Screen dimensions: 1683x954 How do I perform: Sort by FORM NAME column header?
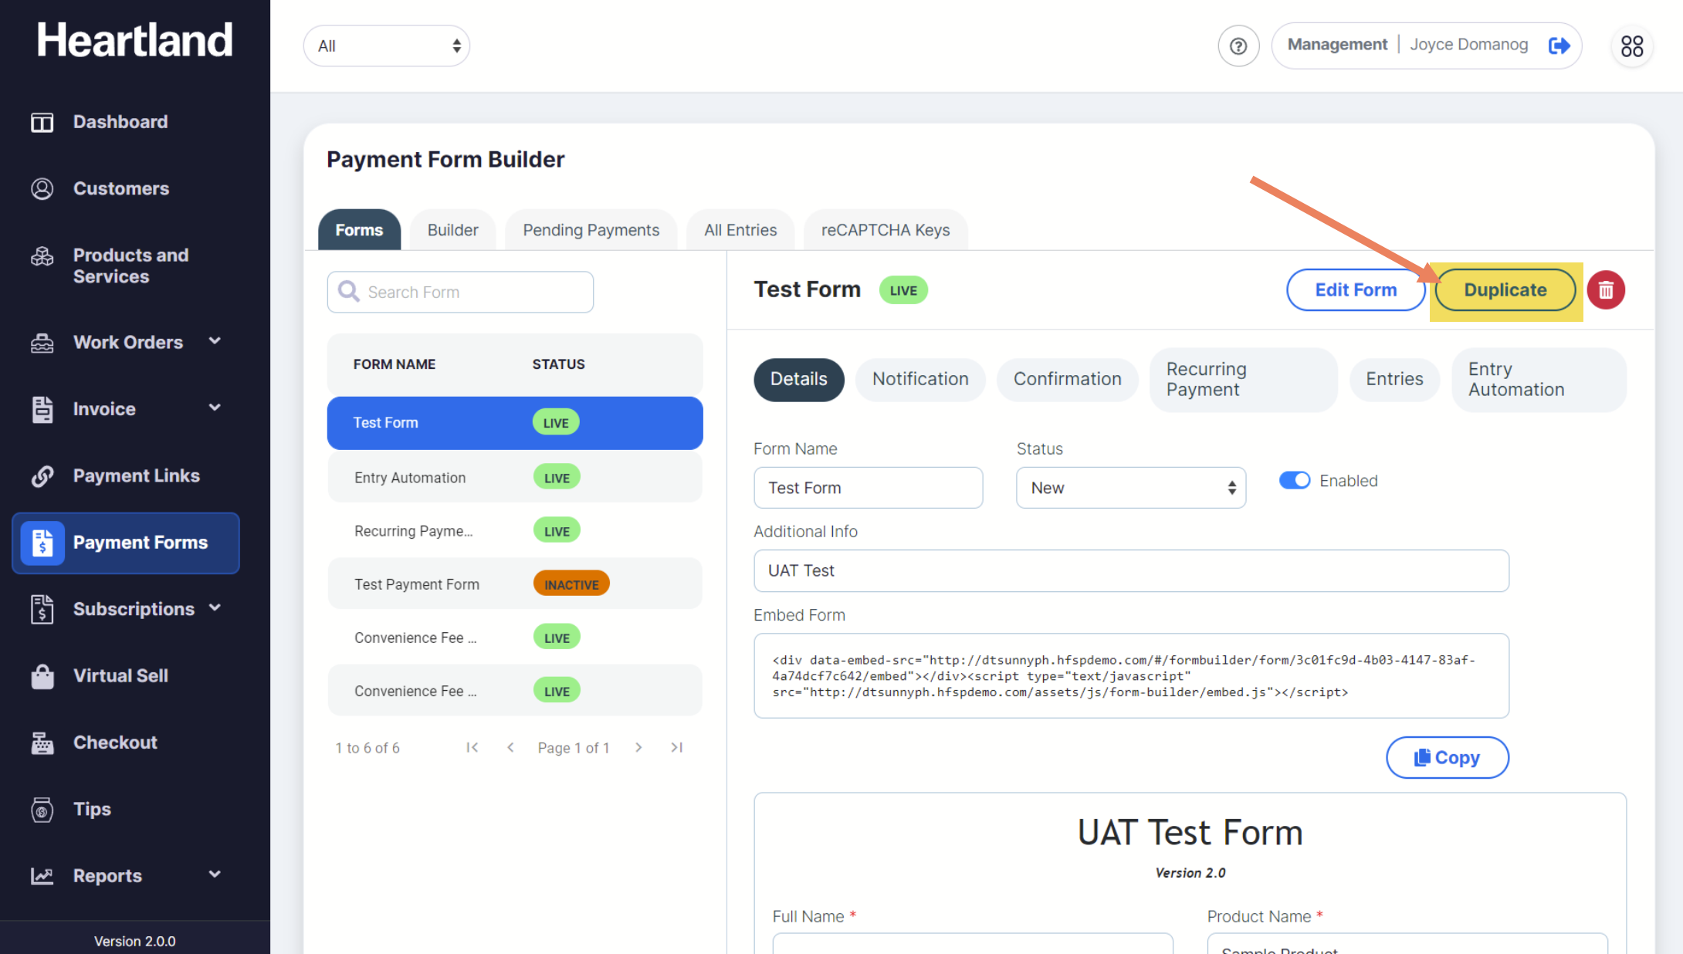(395, 364)
